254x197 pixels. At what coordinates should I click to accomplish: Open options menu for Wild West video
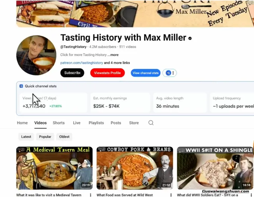click(x=171, y=195)
